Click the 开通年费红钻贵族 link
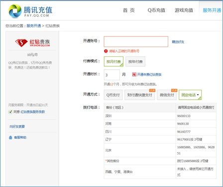The image size is (223, 187). point(149,74)
